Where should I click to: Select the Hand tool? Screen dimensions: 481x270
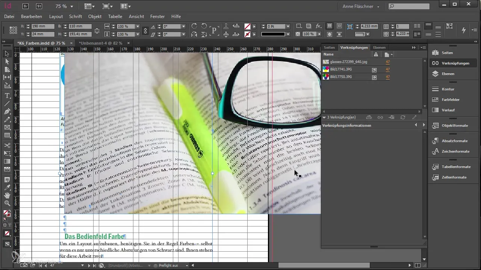coord(7,195)
